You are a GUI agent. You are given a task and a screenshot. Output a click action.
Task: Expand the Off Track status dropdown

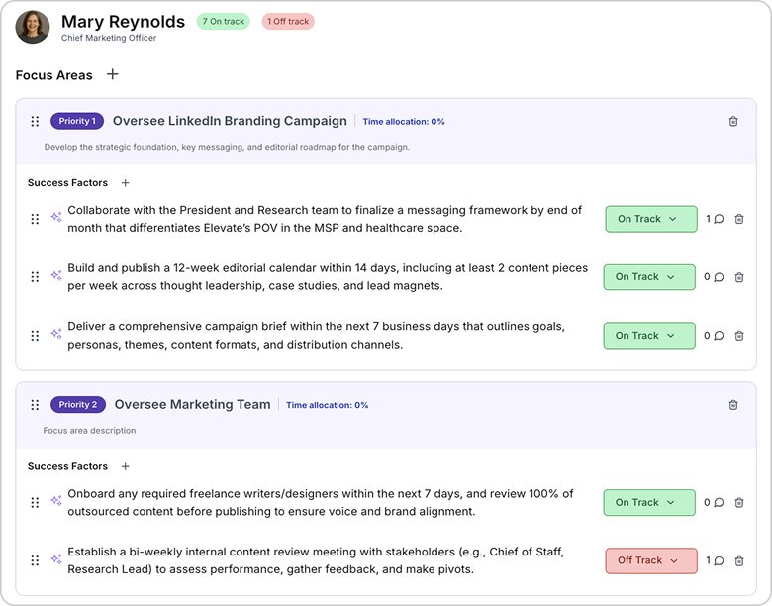pos(650,560)
